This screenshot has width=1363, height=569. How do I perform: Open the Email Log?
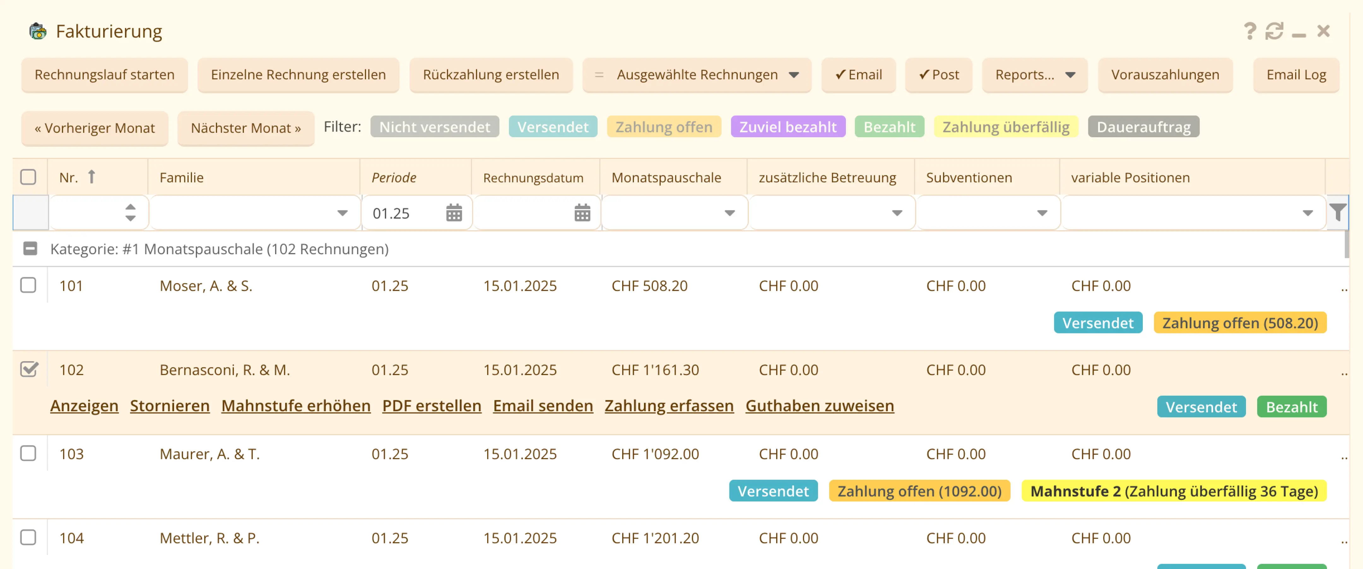coord(1296,74)
